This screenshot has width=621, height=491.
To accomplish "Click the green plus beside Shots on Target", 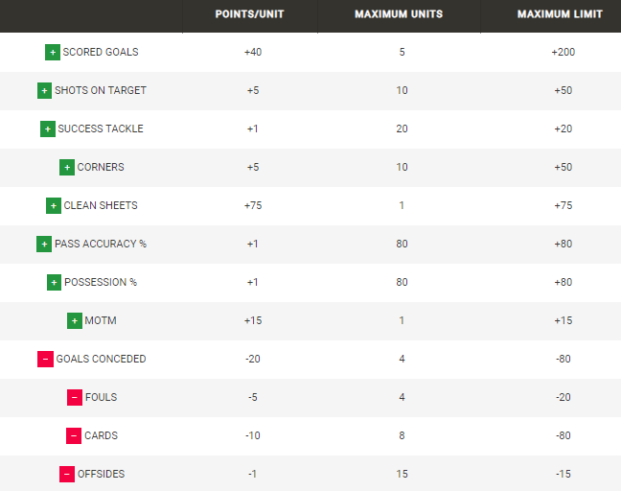I will (x=44, y=90).
